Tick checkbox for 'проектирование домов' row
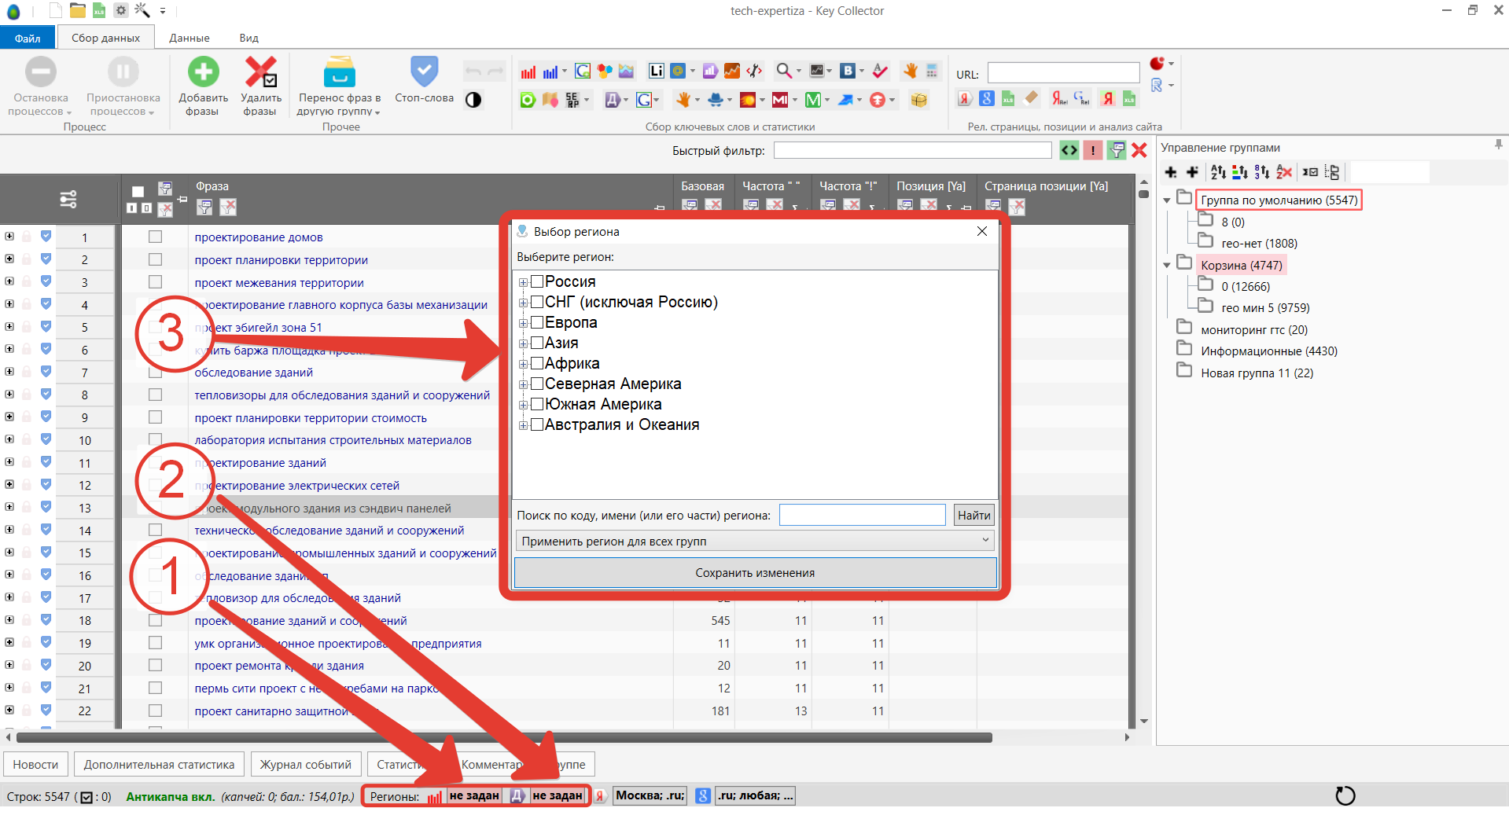 pos(155,237)
